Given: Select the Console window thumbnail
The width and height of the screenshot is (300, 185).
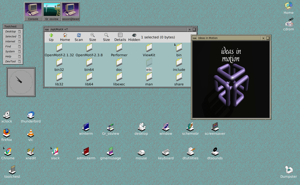Looking at the screenshot, I should pos(33,11).
